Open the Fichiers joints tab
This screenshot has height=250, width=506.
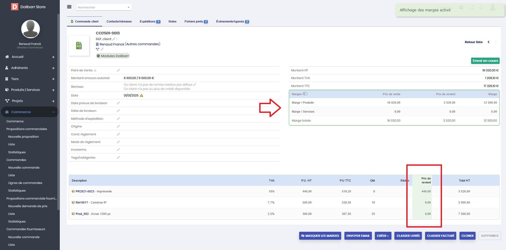(x=196, y=22)
